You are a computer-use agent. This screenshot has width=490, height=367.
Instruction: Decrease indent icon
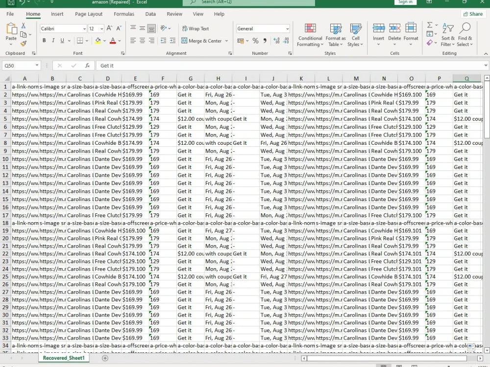[x=164, y=41]
